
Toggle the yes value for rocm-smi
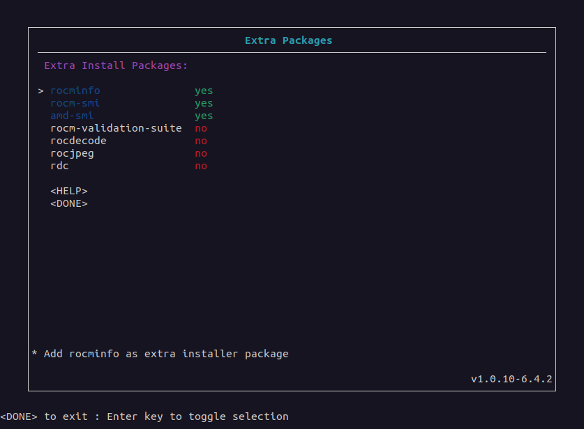pos(204,103)
